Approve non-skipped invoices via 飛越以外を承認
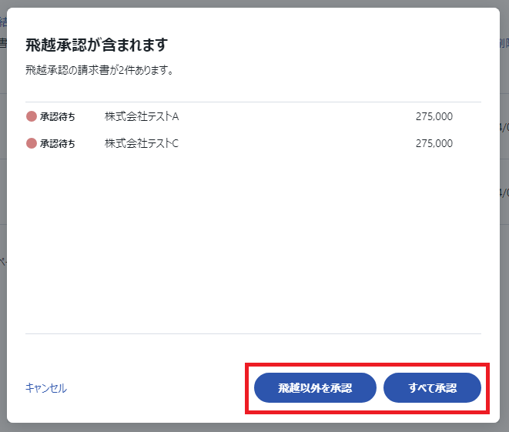Screen dimensions: 509x432 click(x=315, y=387)
